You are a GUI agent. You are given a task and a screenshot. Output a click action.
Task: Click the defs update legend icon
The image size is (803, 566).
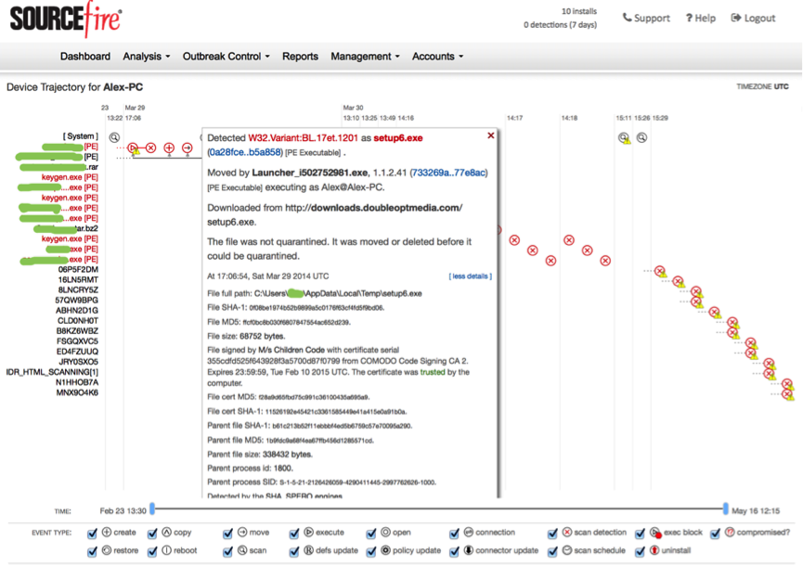click(x=309, y=550)
